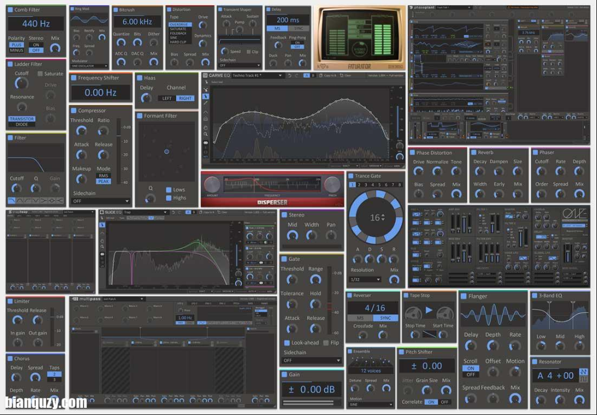Open Multipass preset dropdown Init Patch
This screenshot has height=415, width=597.
coord(123,299)
